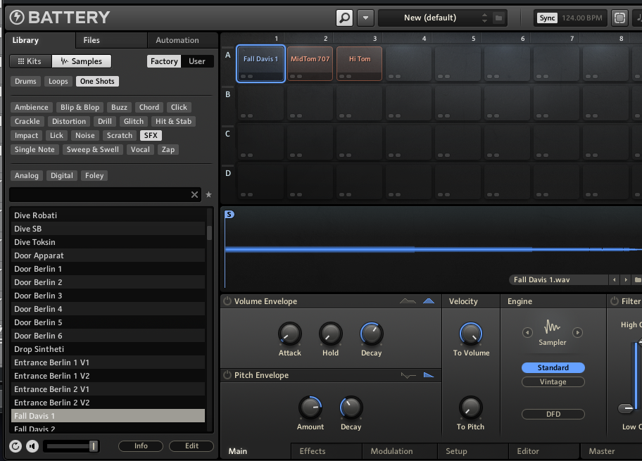Click the Edit button in browser

(x=191, y=446)
